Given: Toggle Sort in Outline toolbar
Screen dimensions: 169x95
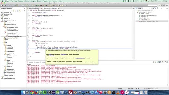Looking at the screenshot, I should click(x=153, y=8).
